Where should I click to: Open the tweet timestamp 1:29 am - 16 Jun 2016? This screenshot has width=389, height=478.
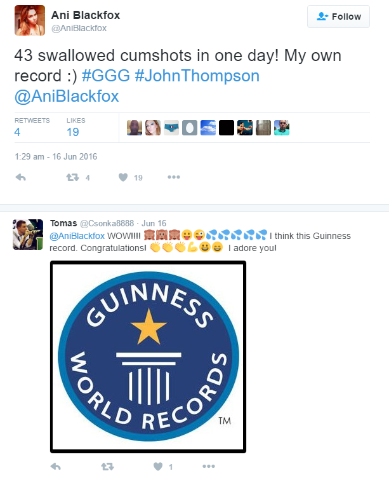point(56,157)
